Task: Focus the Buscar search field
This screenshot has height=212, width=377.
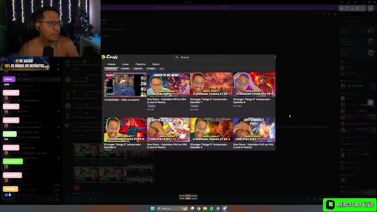Action: (197, 57)
